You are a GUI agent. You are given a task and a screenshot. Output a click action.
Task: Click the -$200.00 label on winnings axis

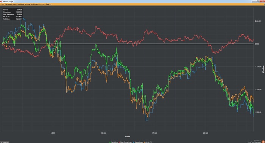coord(258,89)
